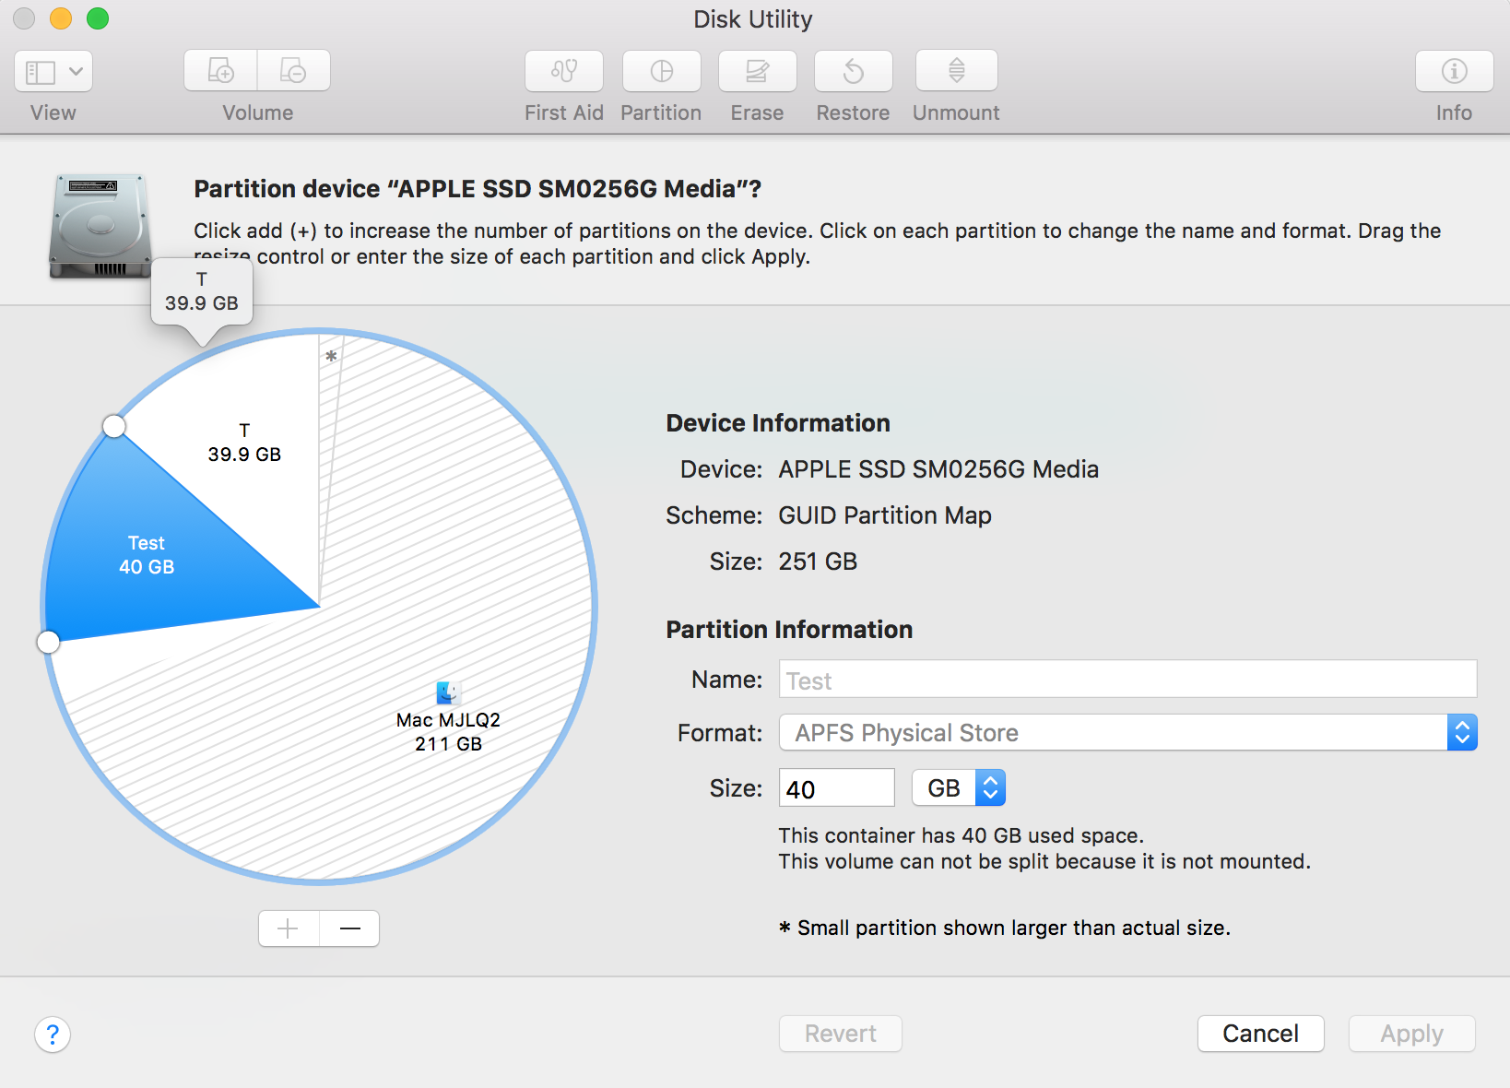Click the Revert button

click(x=840, y=1034)
